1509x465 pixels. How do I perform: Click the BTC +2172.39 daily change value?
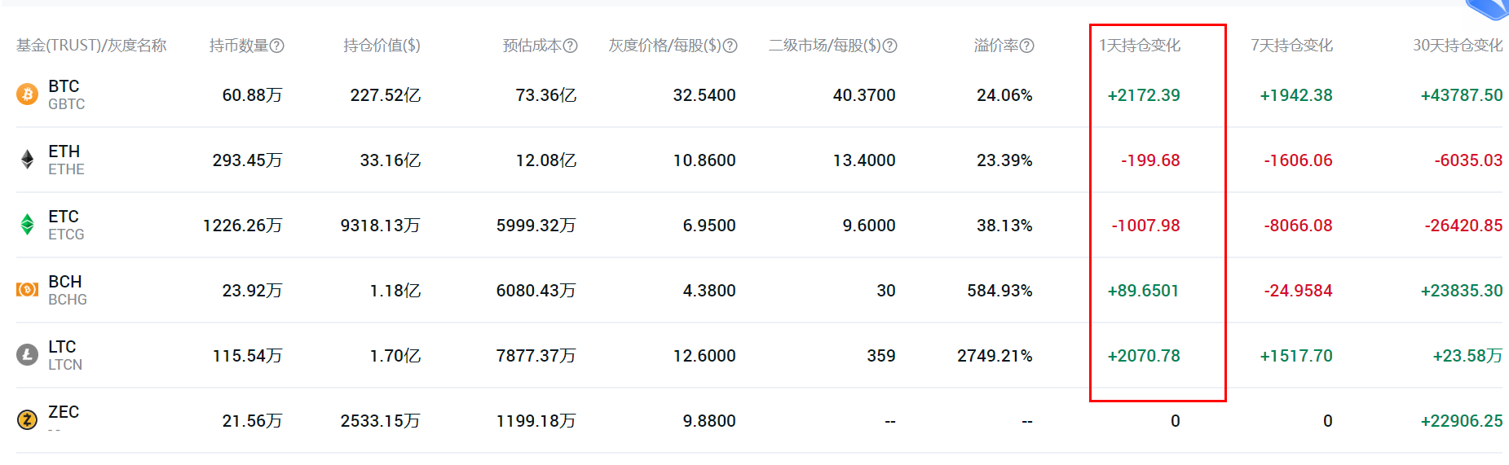pyautogui.click(x=1144, y=95)
